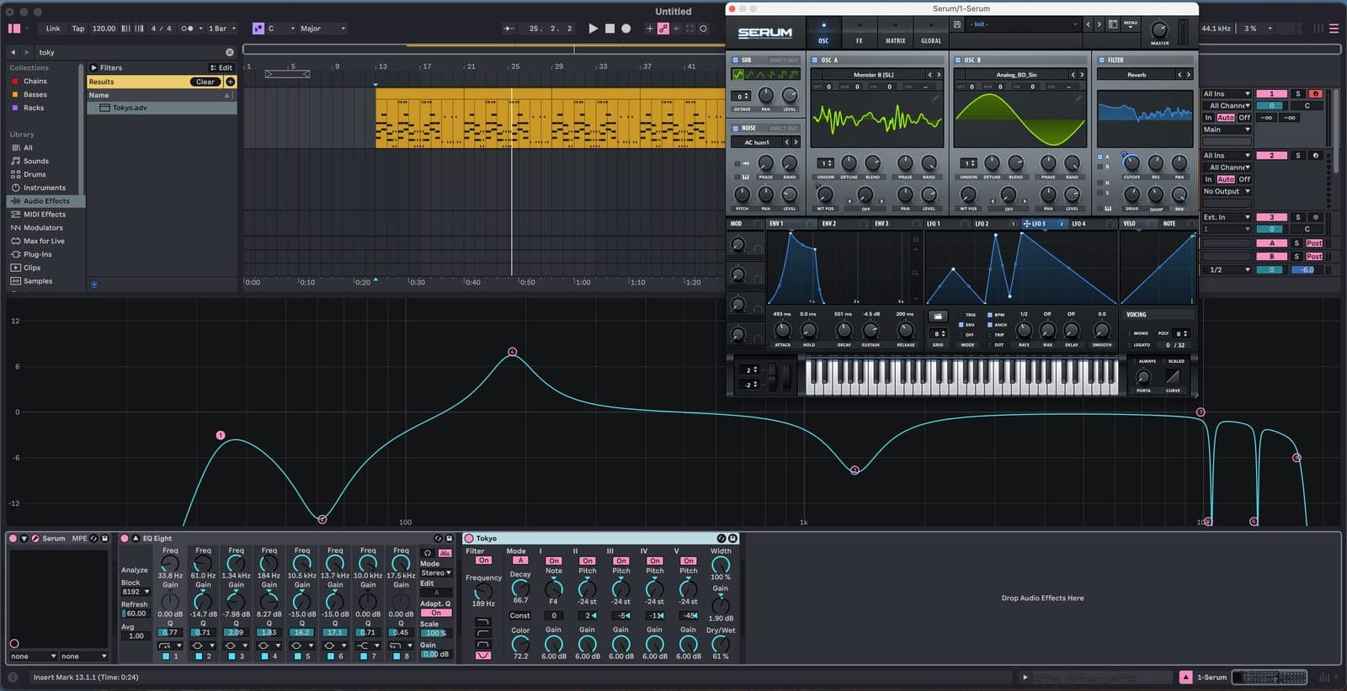
Task: Enable the SUB oscillator in Serum
Action: tap(735, 61)
